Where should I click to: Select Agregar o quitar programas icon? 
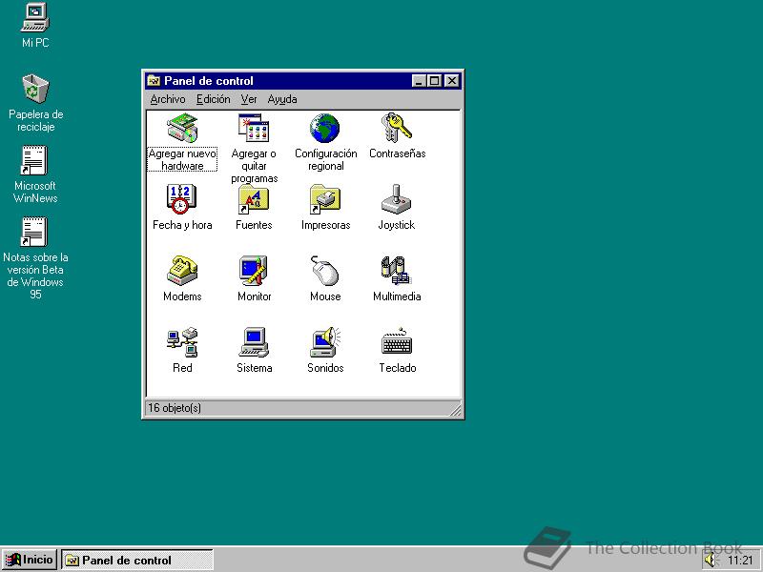tap(254, 128)
